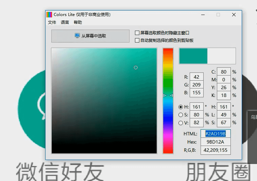Viewport: 257px width, 181px height.
Task: Open the 帮助 menu
Action: coord(78,22)
